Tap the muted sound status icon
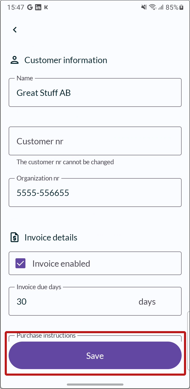The image size is (190, 389). pyautogui.click(x=144, y=7)
